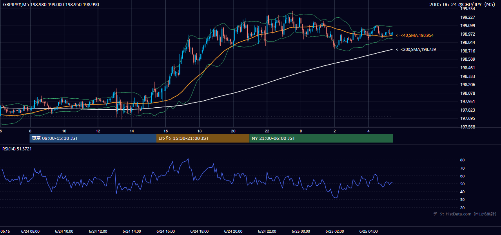Click RSI scale level 70
501x235 pixels.
click(x=462, y=168)
